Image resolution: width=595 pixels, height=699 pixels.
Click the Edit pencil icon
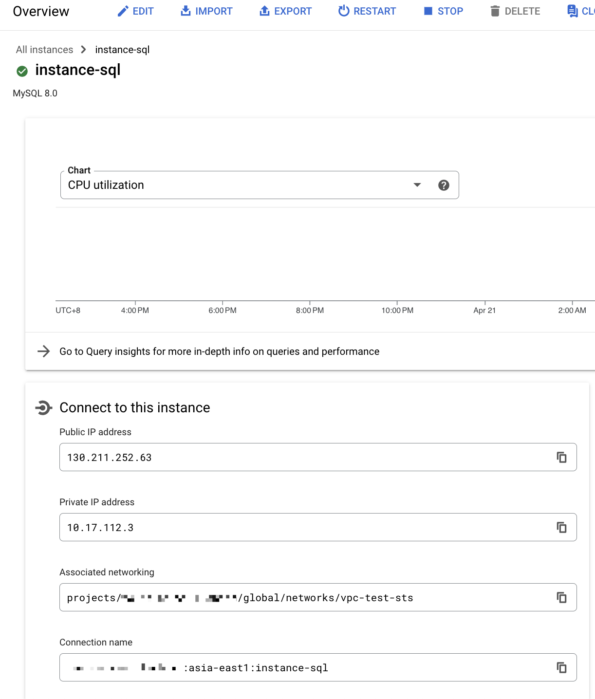click(123, 11)
